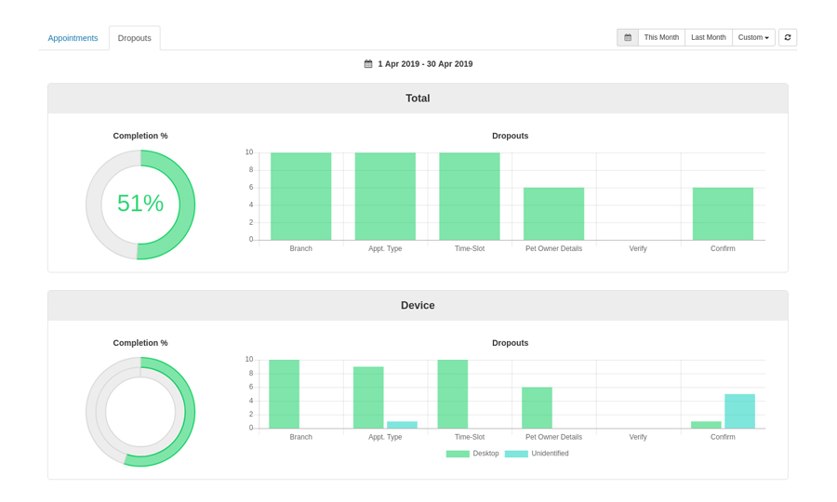
Task: Switch to the Appointments tab
Action: 73,38
